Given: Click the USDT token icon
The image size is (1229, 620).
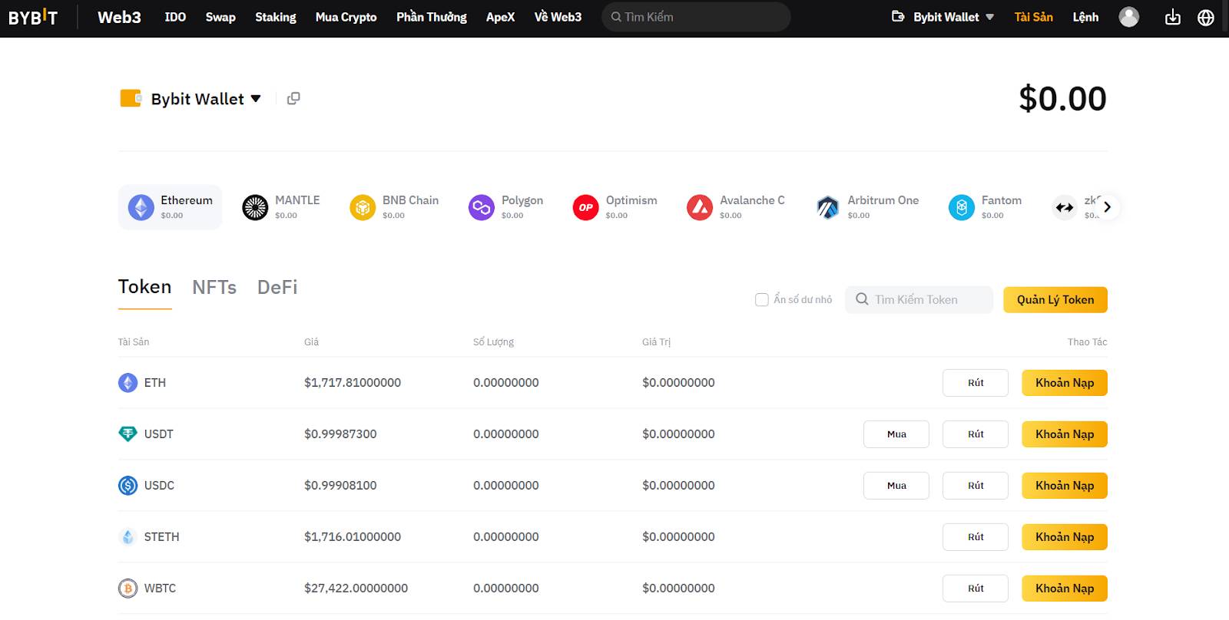Looking at the screenshot, I should (128, 434).
